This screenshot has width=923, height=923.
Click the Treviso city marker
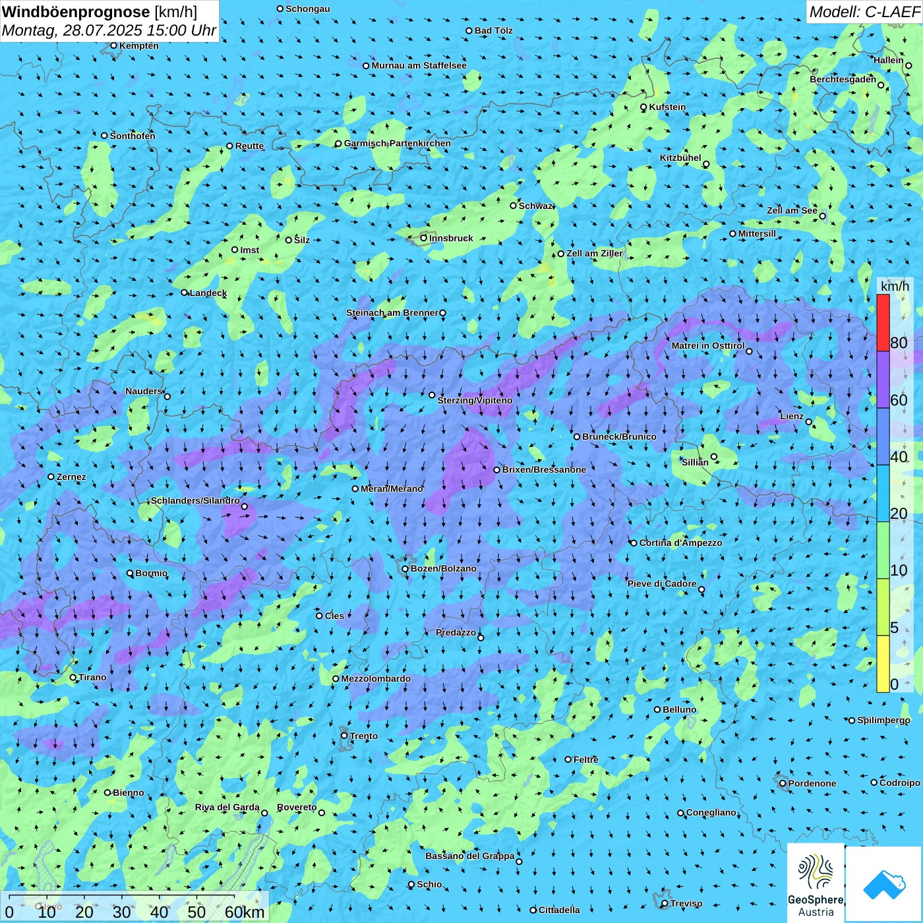pos(665,903)
